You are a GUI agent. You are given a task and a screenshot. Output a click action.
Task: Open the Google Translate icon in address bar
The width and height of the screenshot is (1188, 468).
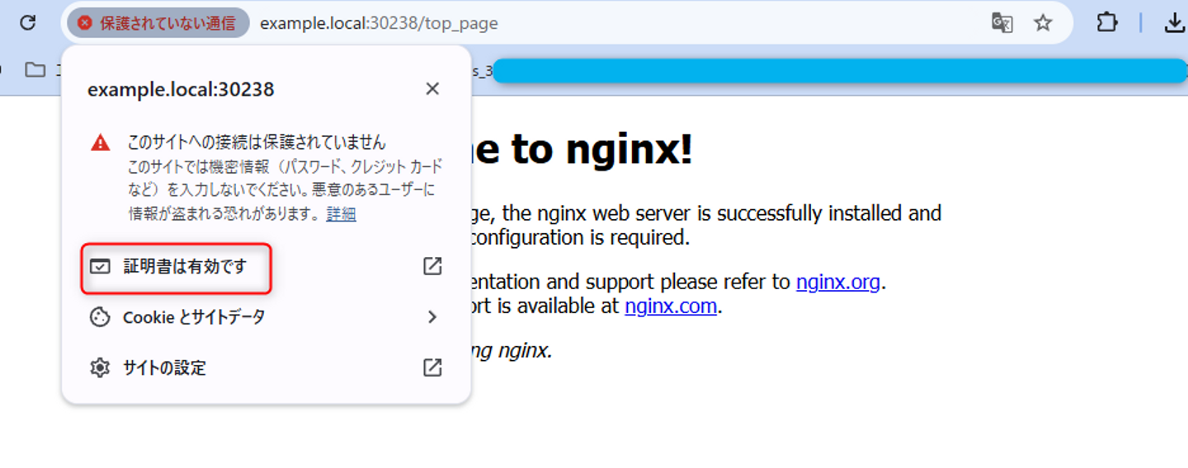coord(1002,23)
